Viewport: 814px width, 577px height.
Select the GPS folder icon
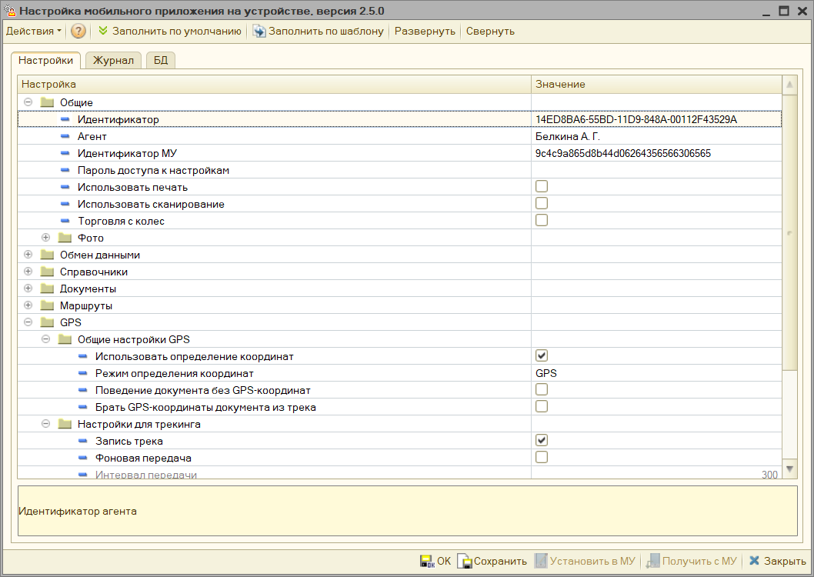[x=47, y=322]
